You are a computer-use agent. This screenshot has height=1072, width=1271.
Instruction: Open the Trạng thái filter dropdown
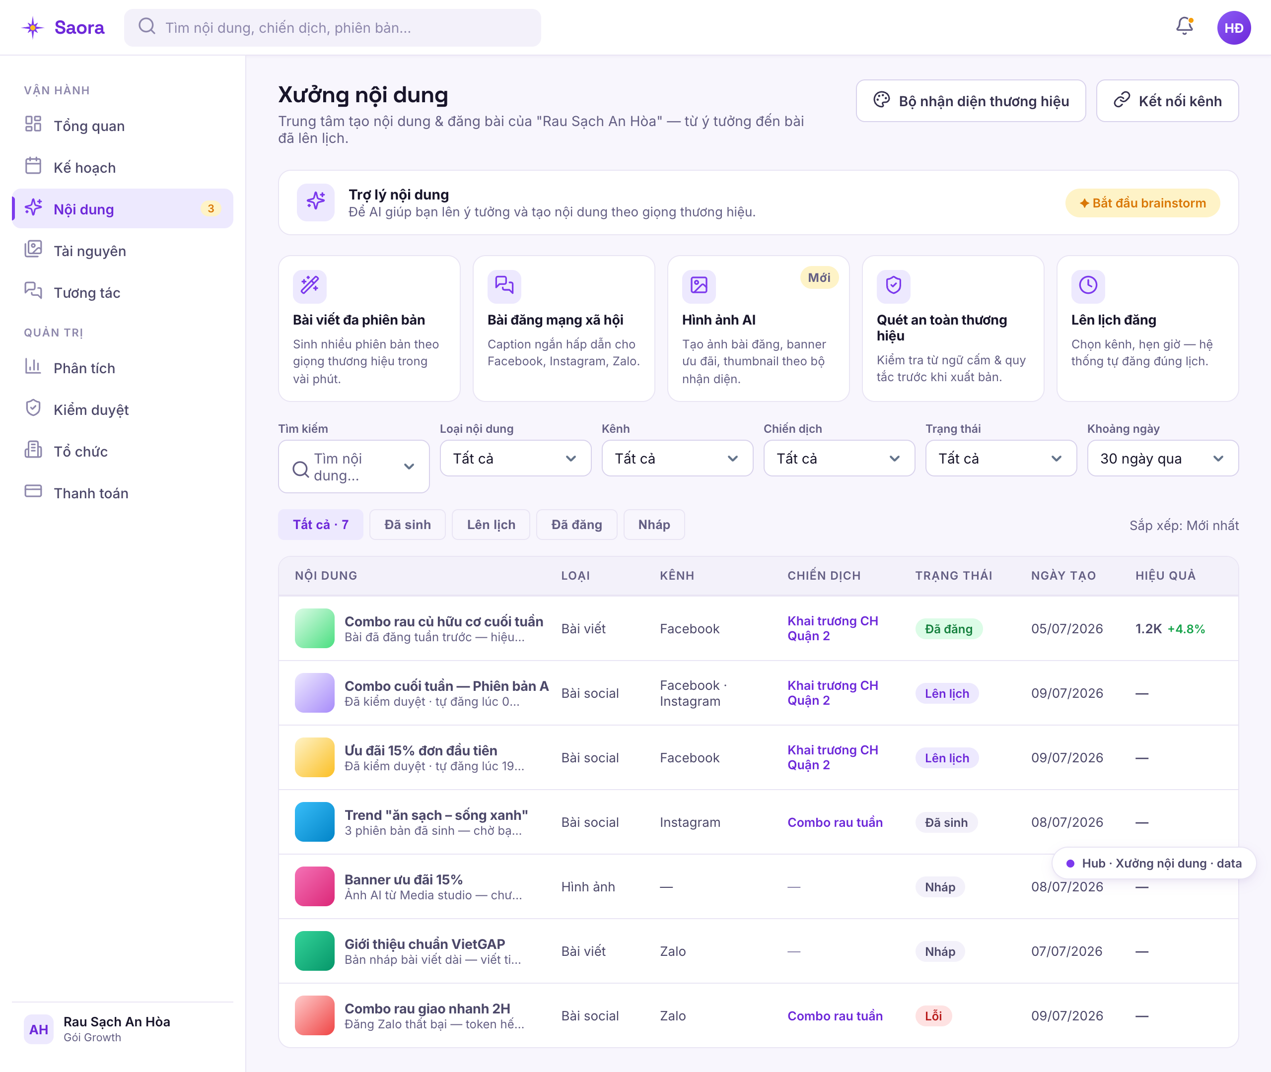[x=1000, y=458]
